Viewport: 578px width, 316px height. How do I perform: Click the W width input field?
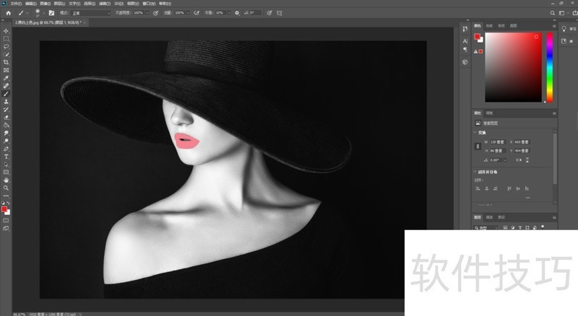tap(497, 141)
